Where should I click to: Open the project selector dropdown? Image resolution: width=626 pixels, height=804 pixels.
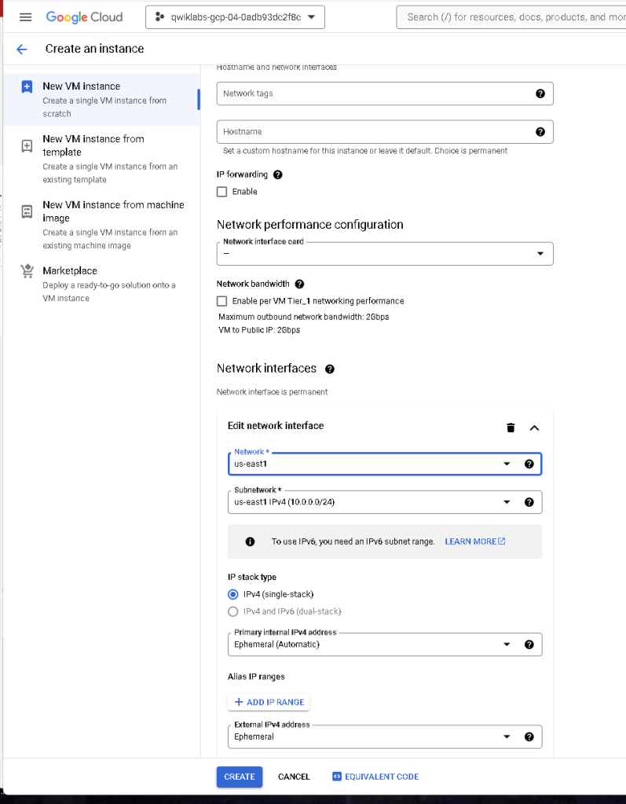235,17
